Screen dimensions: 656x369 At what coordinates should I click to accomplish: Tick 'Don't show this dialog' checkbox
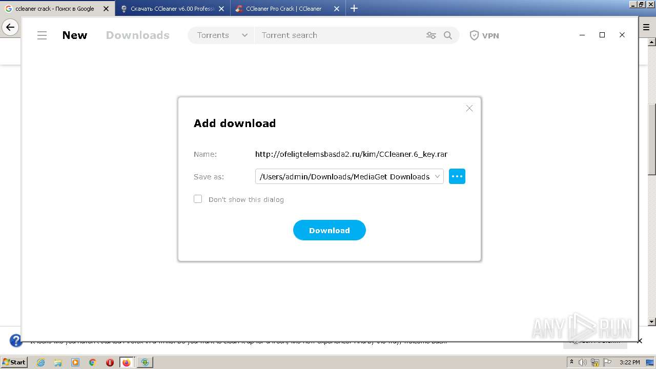pos(198,199)
